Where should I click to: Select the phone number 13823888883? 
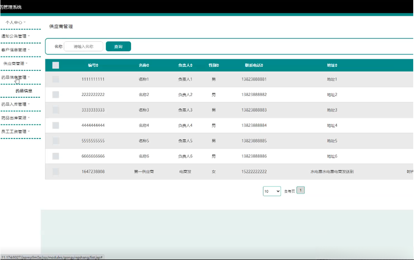pyautogui.click(x=254, y=110)
